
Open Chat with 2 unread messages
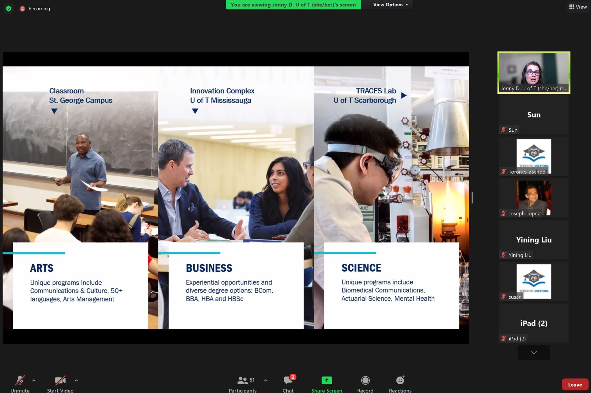coord(288,384)
